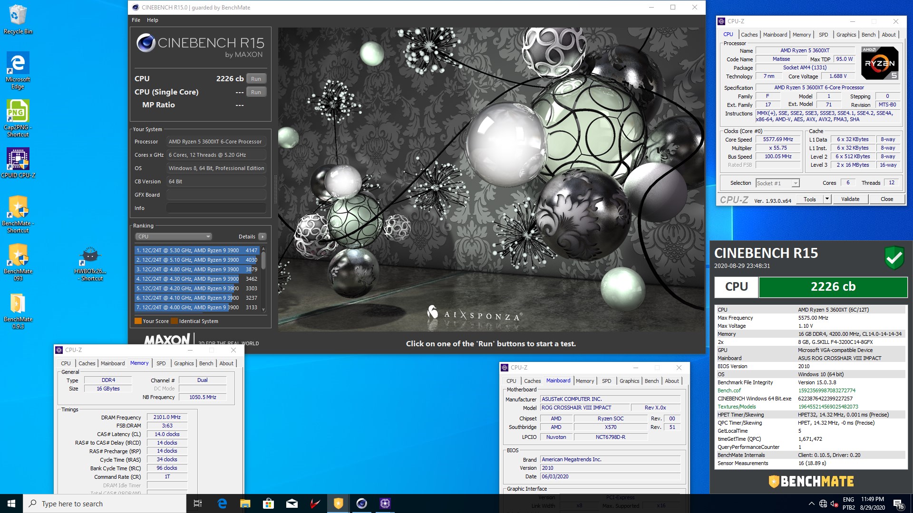The width and height of the screenshot is (913, 513).
Task: Switch to Bench tab in top CPU-Z
Action: pyautogui.click(x=868, y=35)
